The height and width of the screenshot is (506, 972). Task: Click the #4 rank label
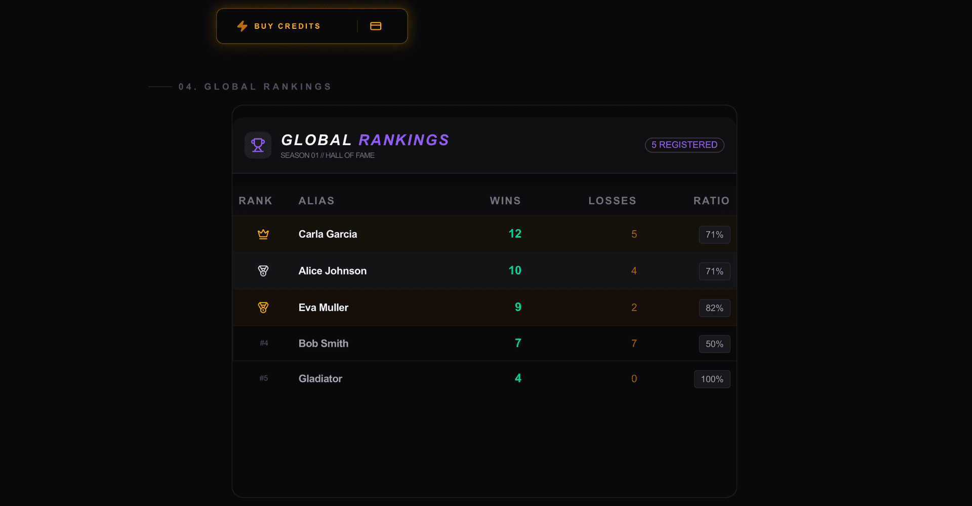(264, 343)
